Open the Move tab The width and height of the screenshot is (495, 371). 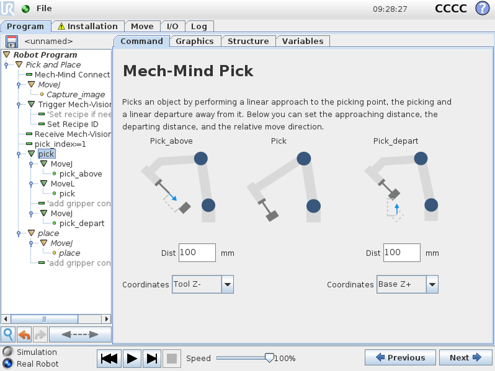point(142,26)
